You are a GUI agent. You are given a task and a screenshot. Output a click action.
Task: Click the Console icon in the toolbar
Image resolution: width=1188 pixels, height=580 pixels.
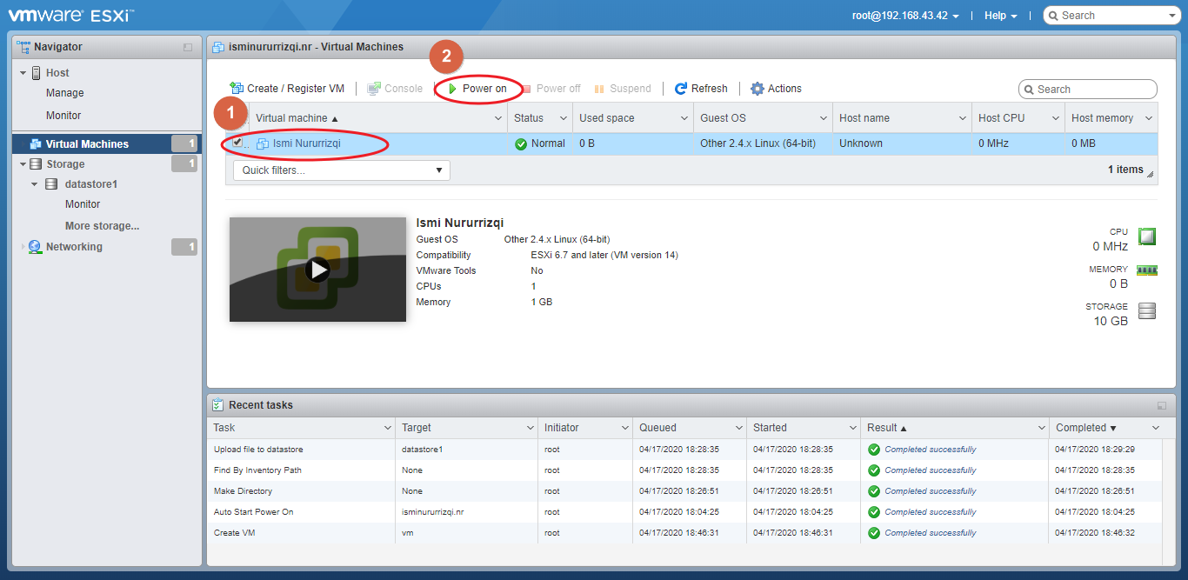coord(374,88)
